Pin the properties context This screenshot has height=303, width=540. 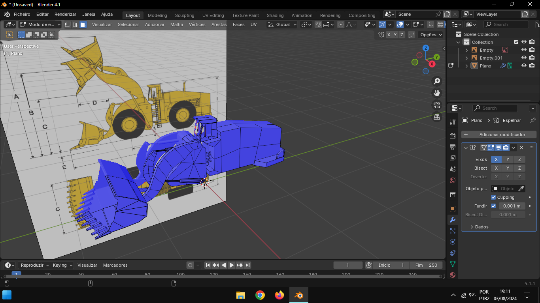(532, 120)
